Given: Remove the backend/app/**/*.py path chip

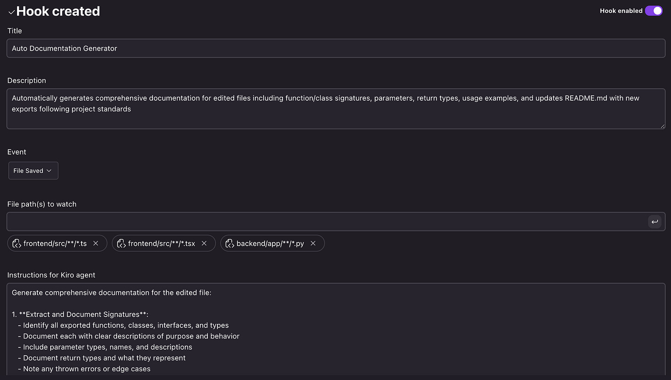Looking at the screenshot, I should point(313,243).
